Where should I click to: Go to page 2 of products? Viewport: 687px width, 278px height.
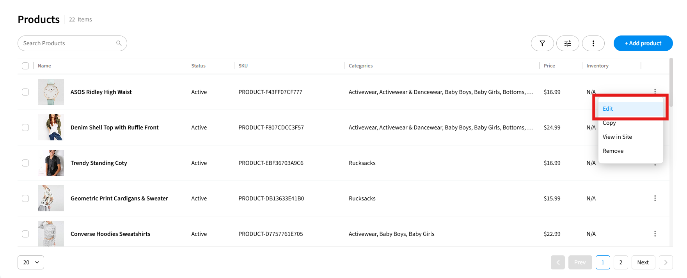click(620, 262)
